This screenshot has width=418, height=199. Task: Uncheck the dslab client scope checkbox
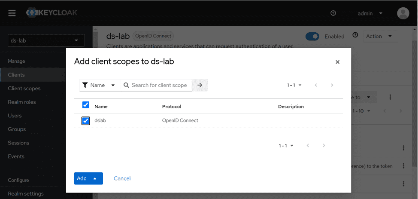(85, 121)
